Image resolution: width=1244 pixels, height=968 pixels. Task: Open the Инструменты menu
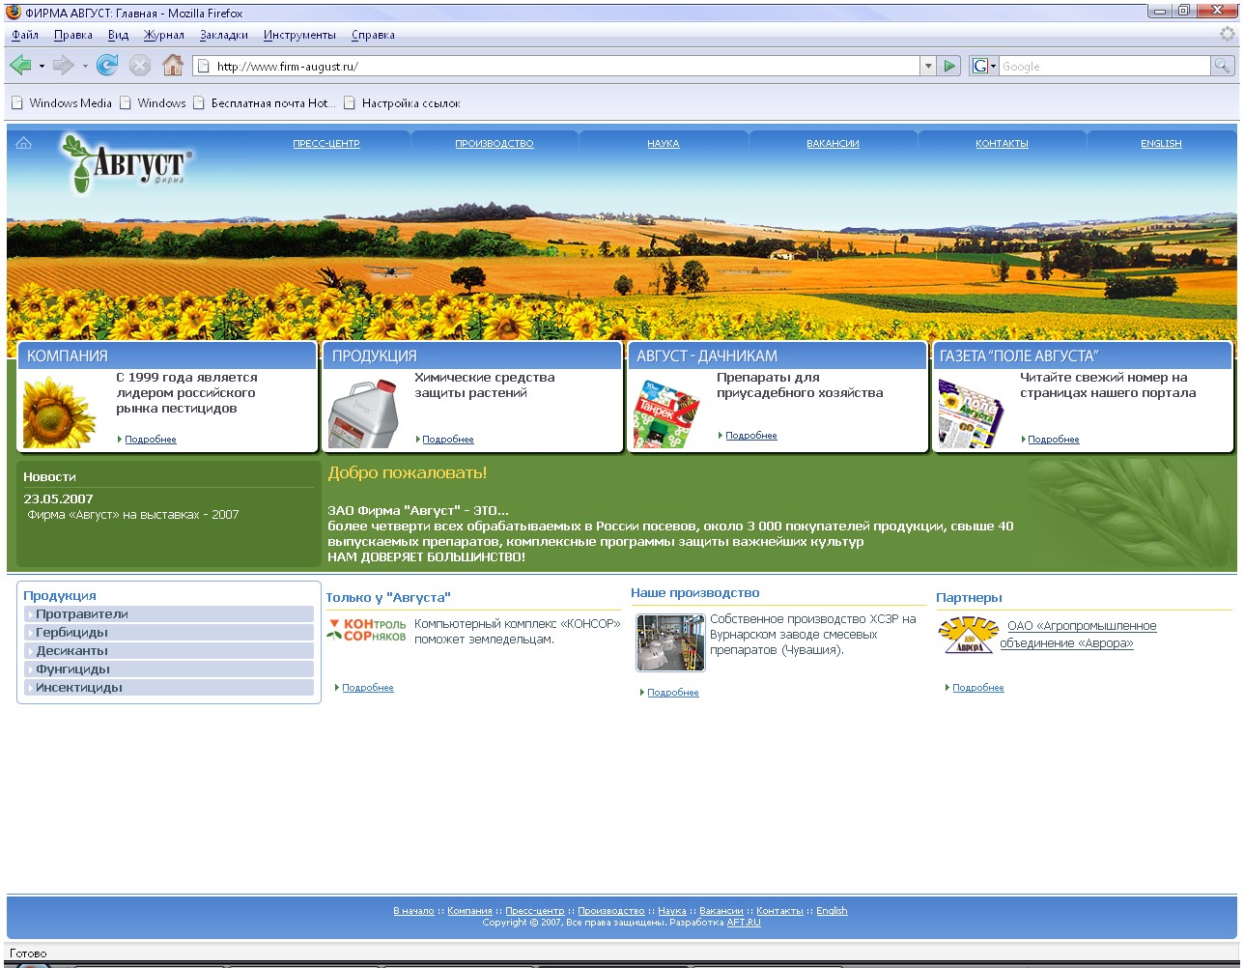point(299,35)
